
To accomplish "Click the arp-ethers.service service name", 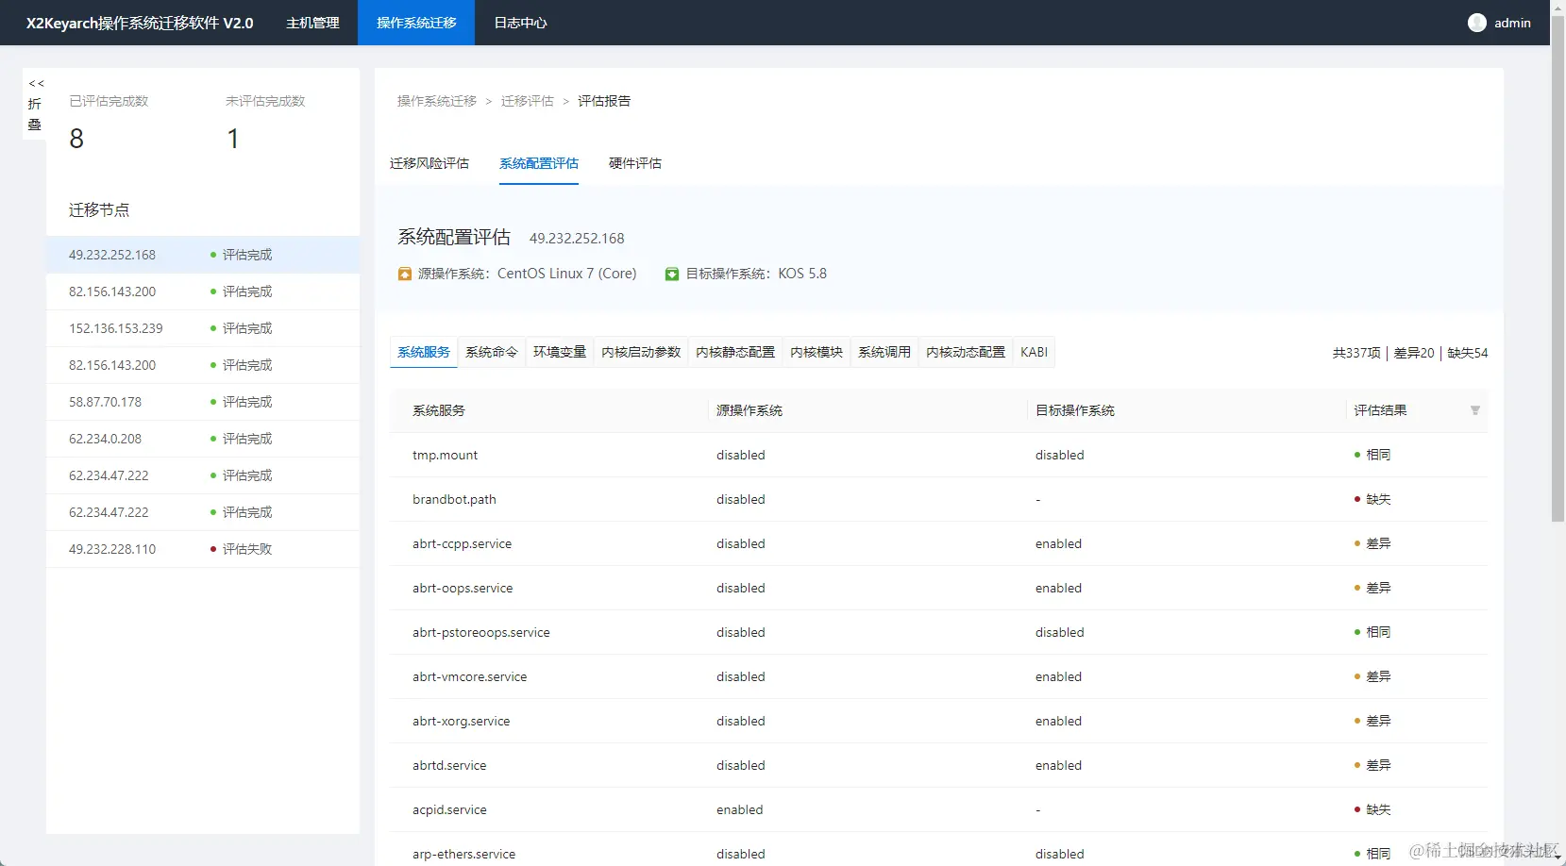I will 463,854.
